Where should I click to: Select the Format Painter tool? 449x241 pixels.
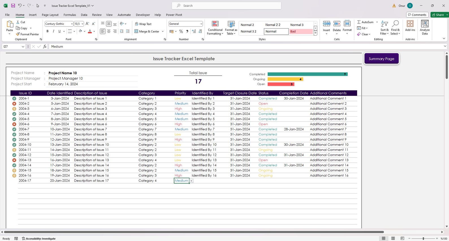27,34
